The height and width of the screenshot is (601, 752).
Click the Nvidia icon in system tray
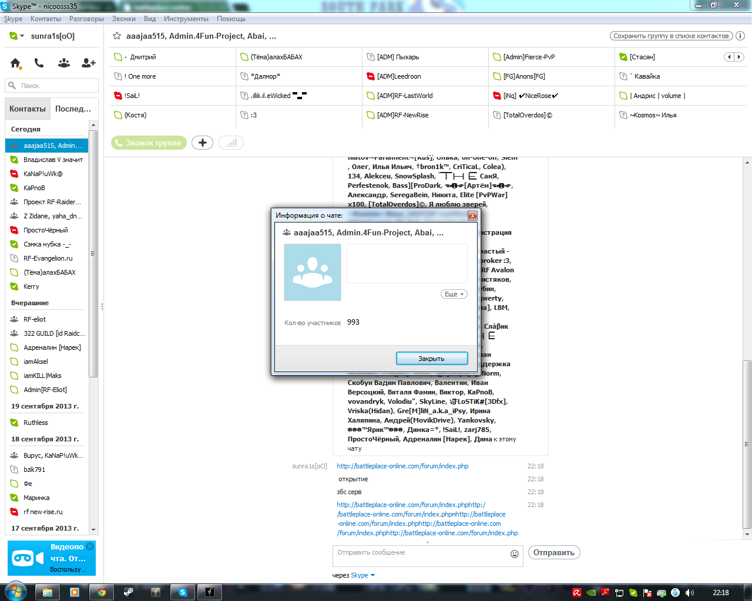[x=592, y=593]
